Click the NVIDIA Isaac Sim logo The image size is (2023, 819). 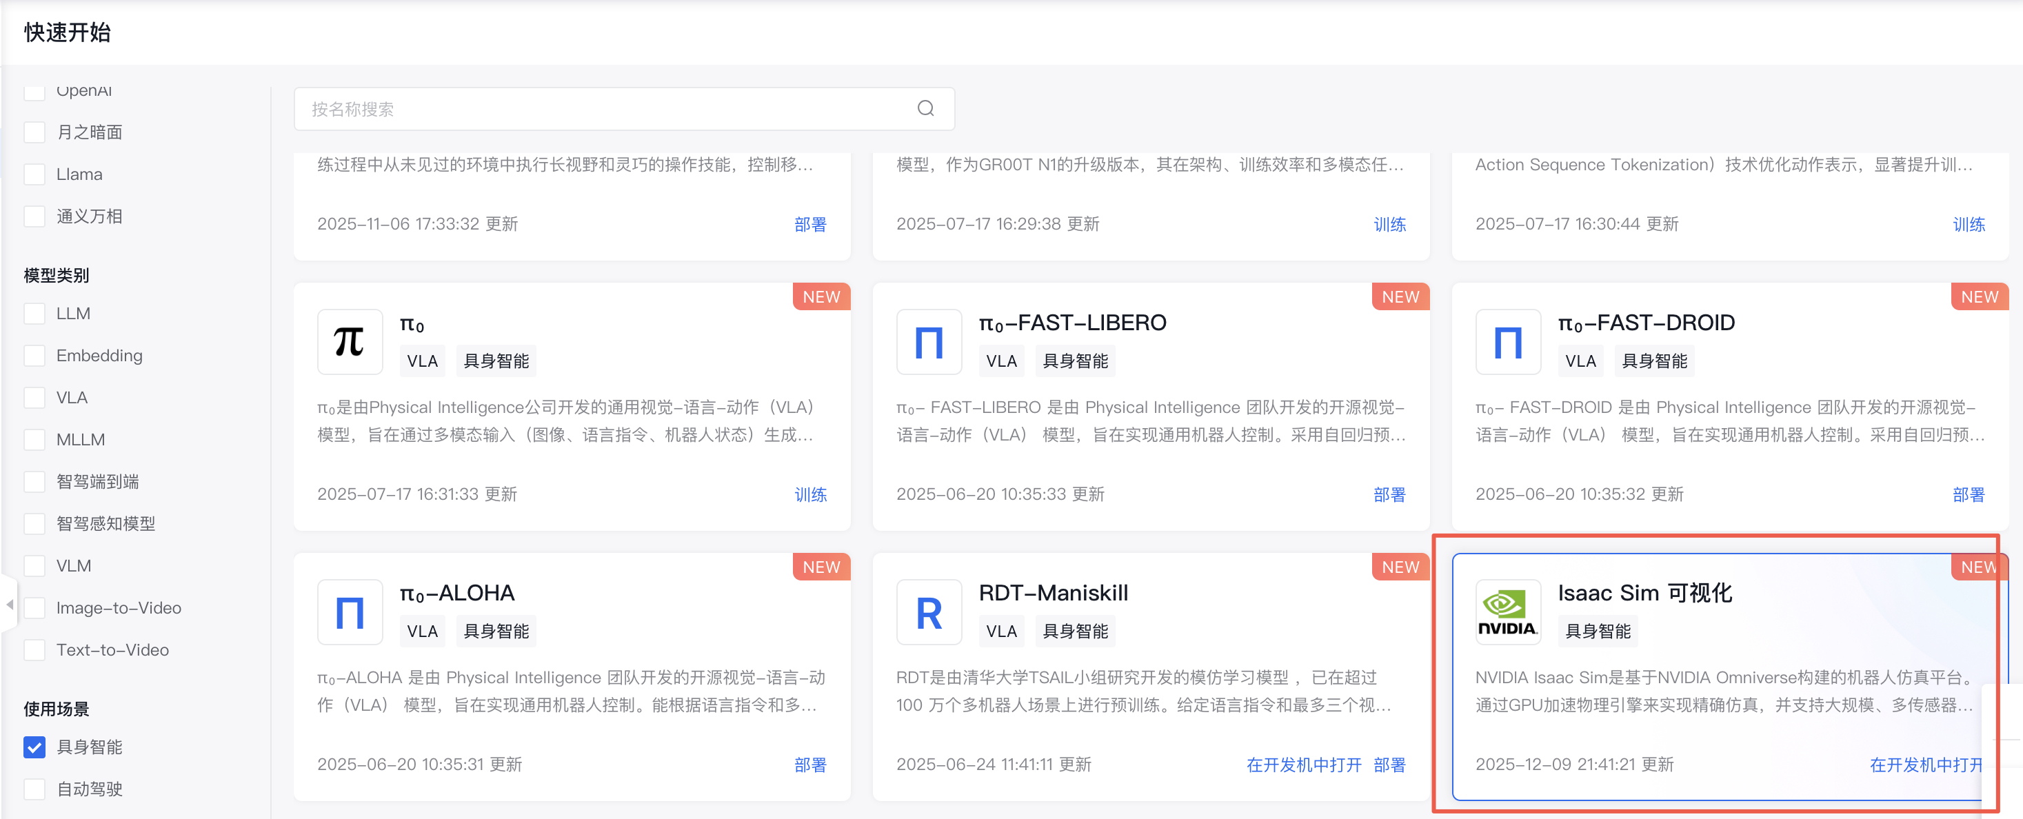click(x=1507, y=611)
